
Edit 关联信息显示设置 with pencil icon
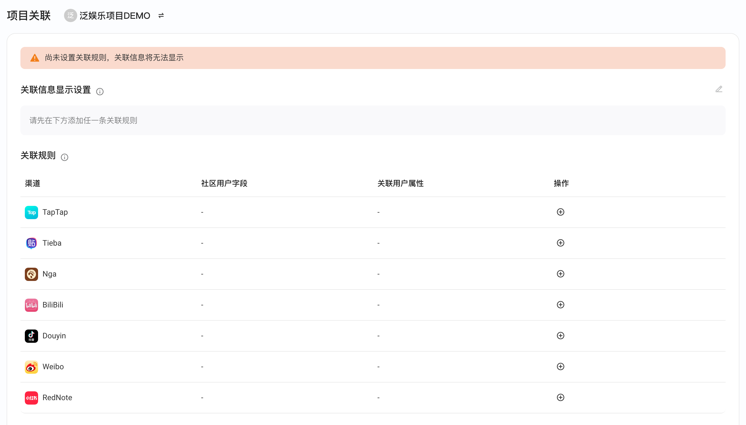[719, 89]
